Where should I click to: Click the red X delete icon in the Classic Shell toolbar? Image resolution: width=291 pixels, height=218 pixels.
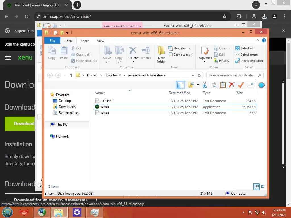coord(232,85)
